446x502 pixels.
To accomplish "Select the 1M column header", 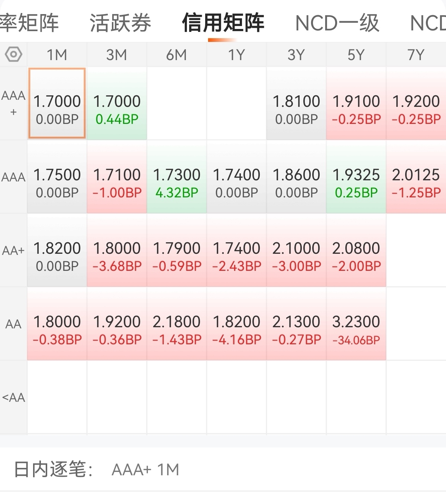I will click(57, 55).
